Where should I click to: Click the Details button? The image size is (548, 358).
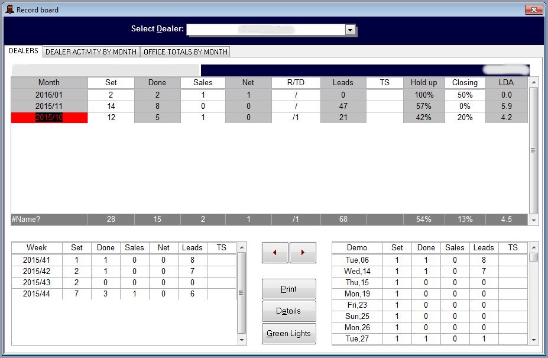[x=288, y=311]
